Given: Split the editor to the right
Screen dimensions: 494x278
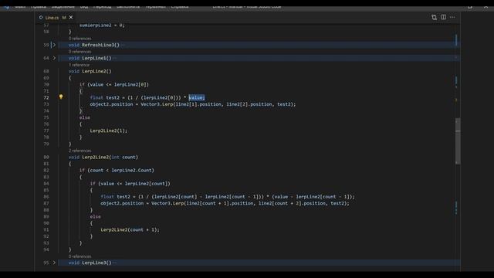Looking at the screenshot, I should pyautogui.click(x=443, y=17).
